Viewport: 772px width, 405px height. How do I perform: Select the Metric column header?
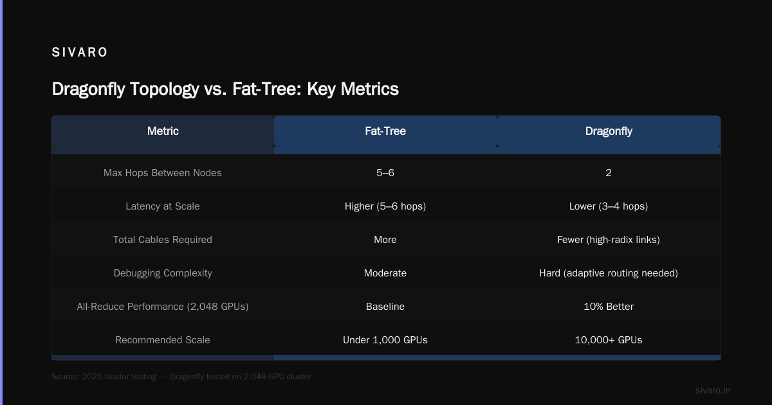tap(163, 131)
